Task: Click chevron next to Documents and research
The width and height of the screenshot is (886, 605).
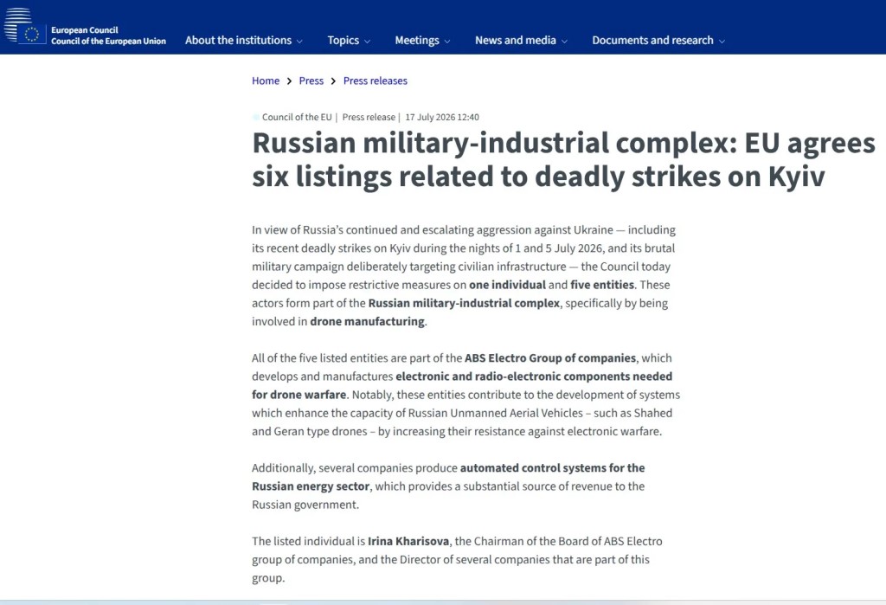Action: pyautogui.click(x=722, y=42)
